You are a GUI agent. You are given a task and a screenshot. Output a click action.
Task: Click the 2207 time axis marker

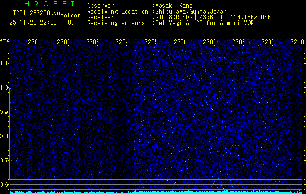209,42
